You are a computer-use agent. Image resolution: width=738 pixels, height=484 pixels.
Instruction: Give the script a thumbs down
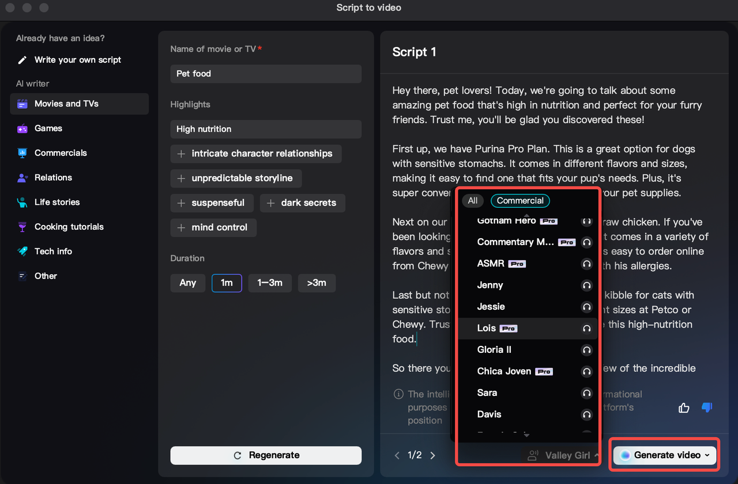click(x=707, y=407)
